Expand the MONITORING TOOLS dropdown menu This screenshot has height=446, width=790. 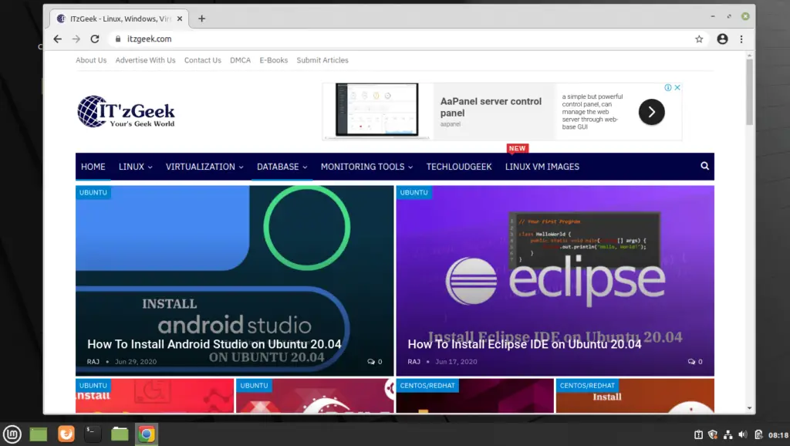[x=366, y=167]
